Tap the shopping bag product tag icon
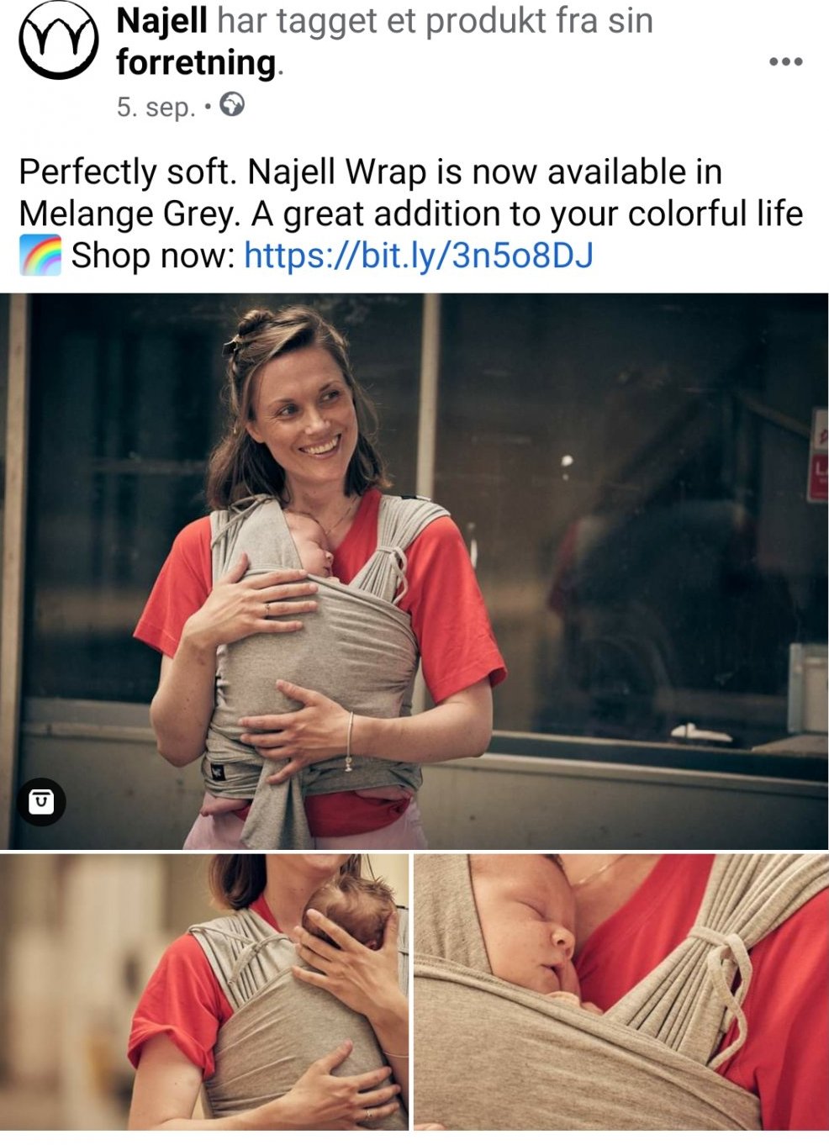This screenshot has height=1145, width=829. click(x=41, y=801)
